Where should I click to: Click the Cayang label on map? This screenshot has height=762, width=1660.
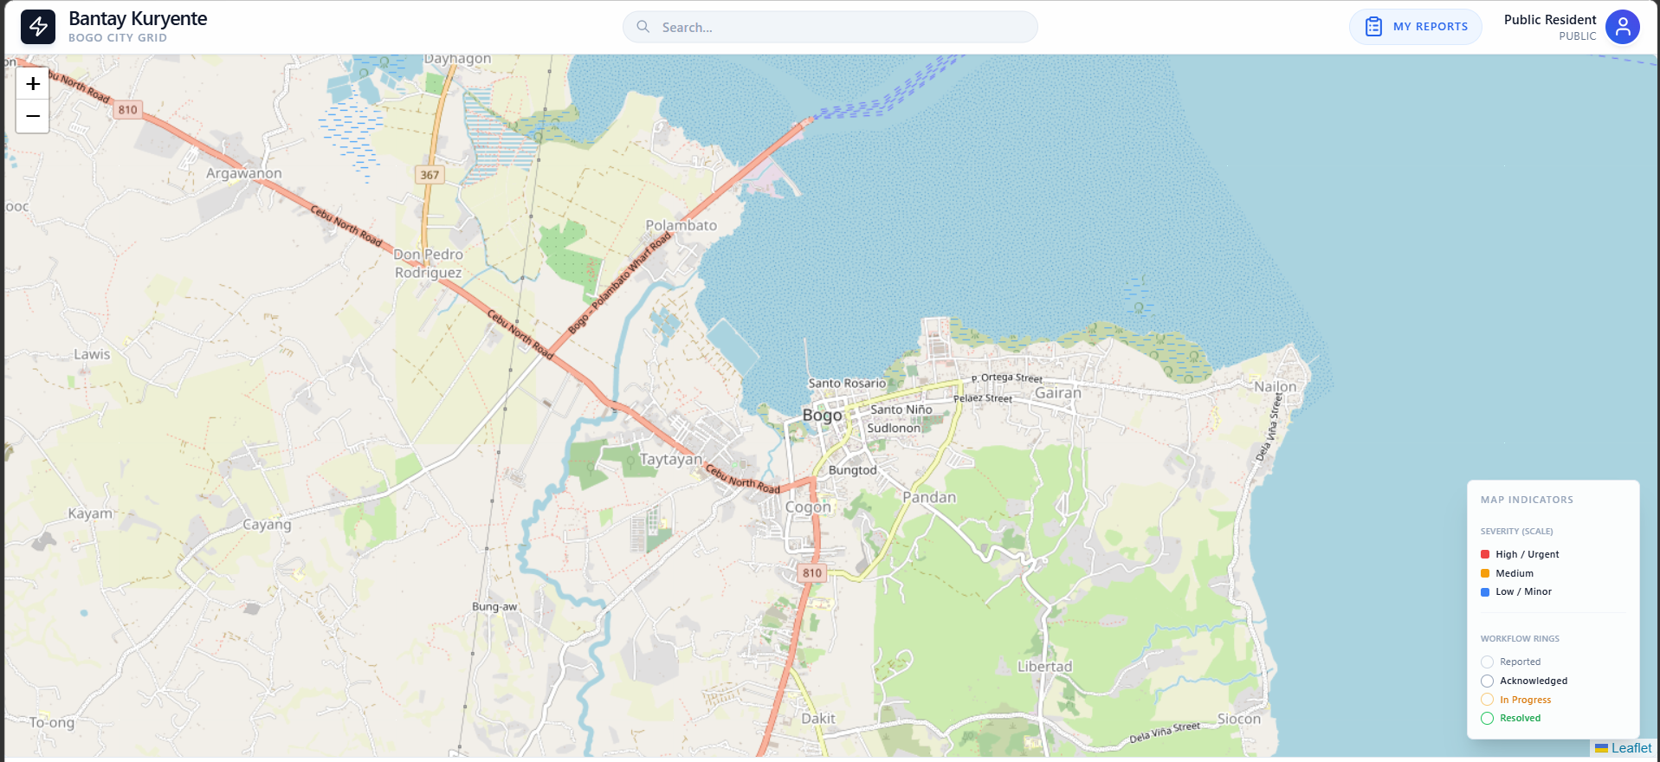(267, 525)
